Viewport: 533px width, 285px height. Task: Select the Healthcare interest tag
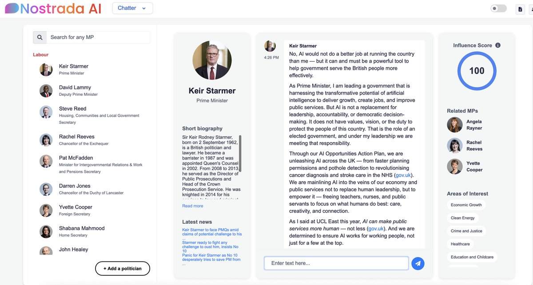pyautogui.click(x=460, y=244)
